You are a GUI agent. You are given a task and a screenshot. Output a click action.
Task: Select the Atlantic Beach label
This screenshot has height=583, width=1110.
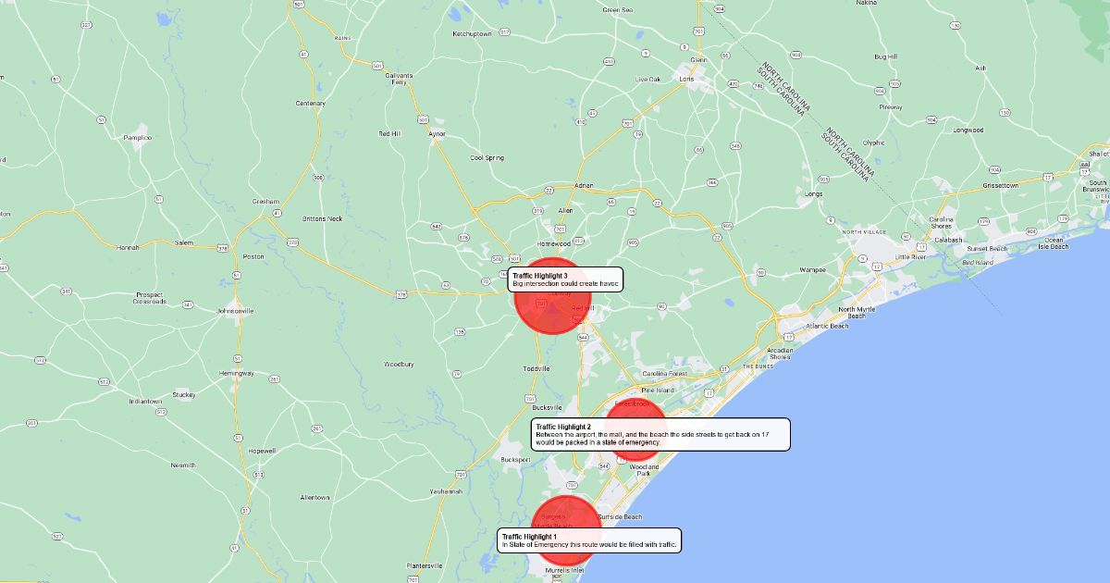coord(826,326)
